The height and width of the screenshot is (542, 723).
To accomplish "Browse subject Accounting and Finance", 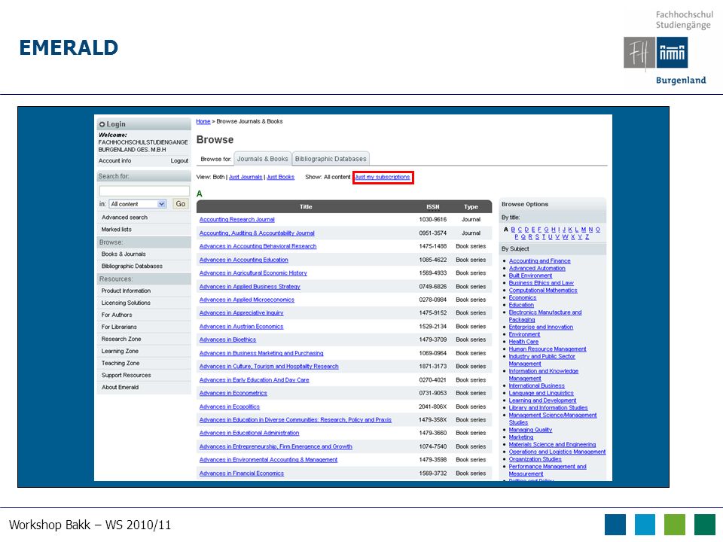I will [539, 261].
